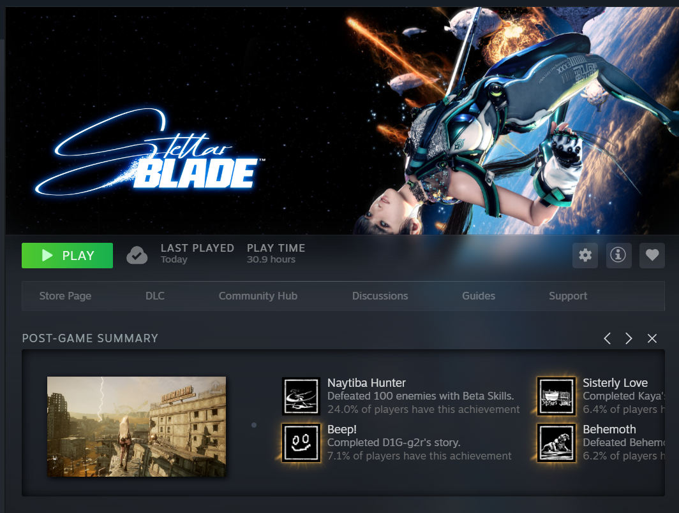This screenshot has width=679, height=513.
Task: Open the Guides tab
Action: (x=479, y=296)
